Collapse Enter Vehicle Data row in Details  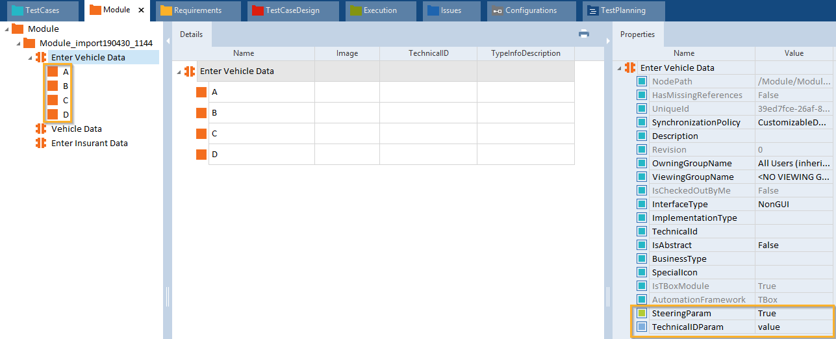[x=179, y=72]
